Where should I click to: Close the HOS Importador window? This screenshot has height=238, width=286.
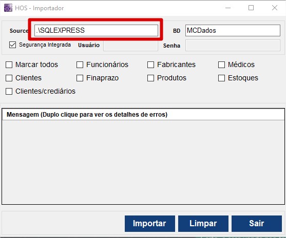[x=275, y=8]
